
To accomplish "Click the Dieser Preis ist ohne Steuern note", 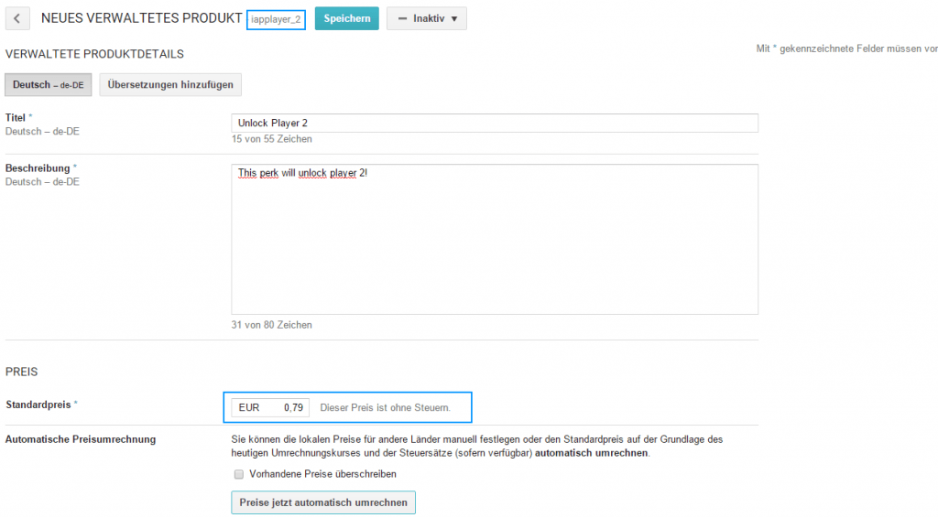I will coord(385,407).
